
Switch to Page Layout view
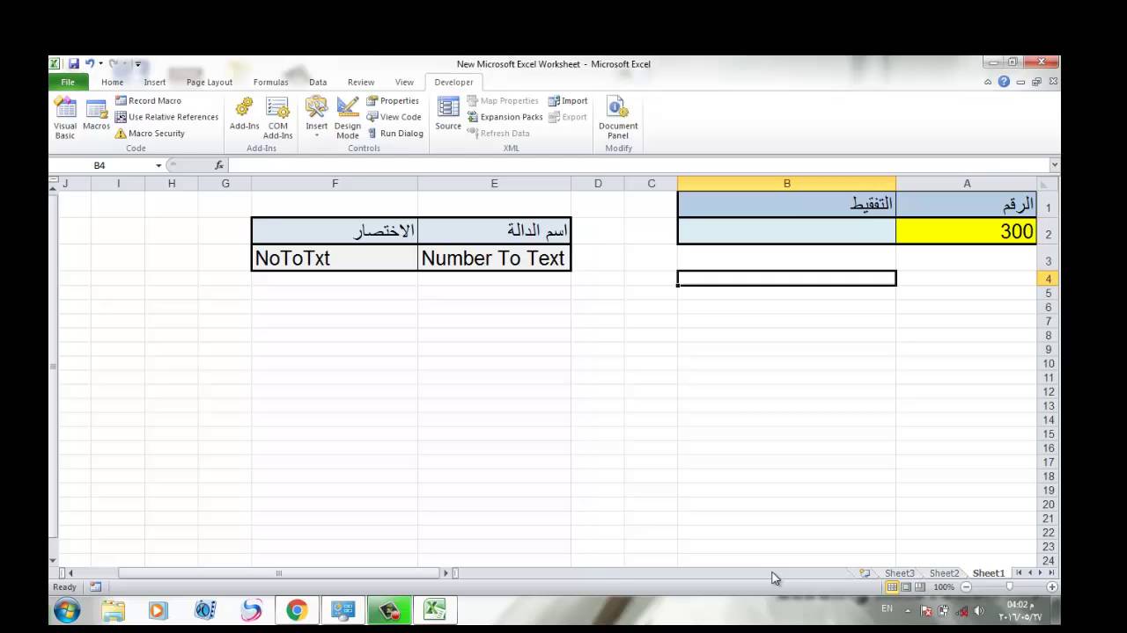(x=906, y=586)
